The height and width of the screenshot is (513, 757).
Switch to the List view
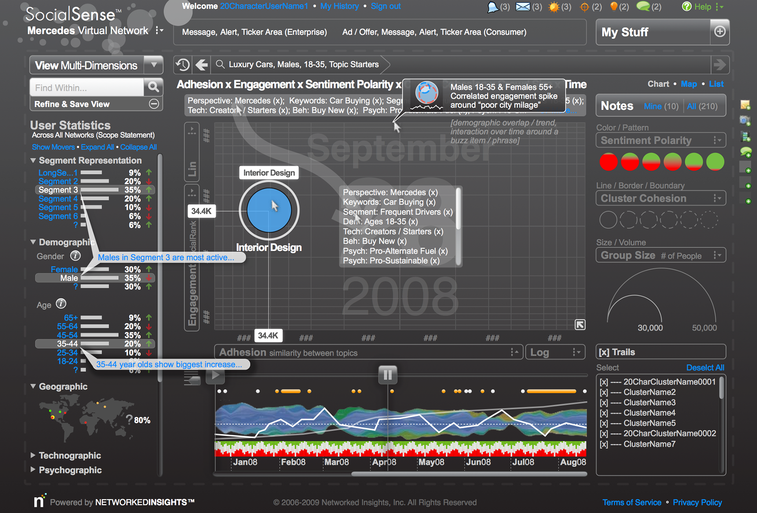716,84
